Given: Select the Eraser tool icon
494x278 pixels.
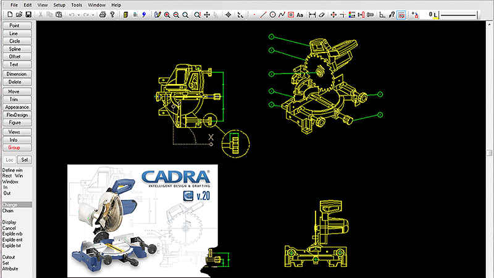Looking at the screenshot, I should click(x=323, y=14).
